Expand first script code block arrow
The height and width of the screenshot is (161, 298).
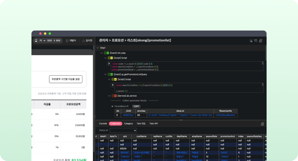coord(109,64)
